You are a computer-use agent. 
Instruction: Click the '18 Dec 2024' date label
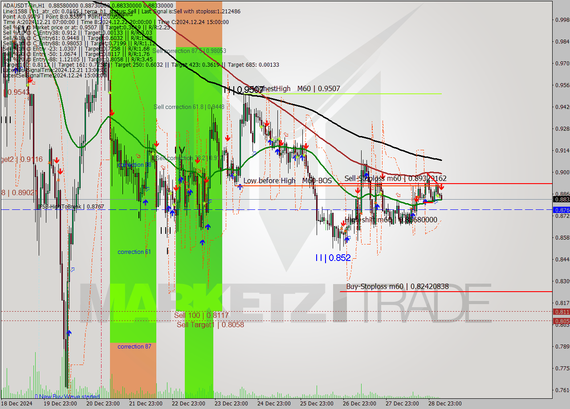[x=16, y=404]
